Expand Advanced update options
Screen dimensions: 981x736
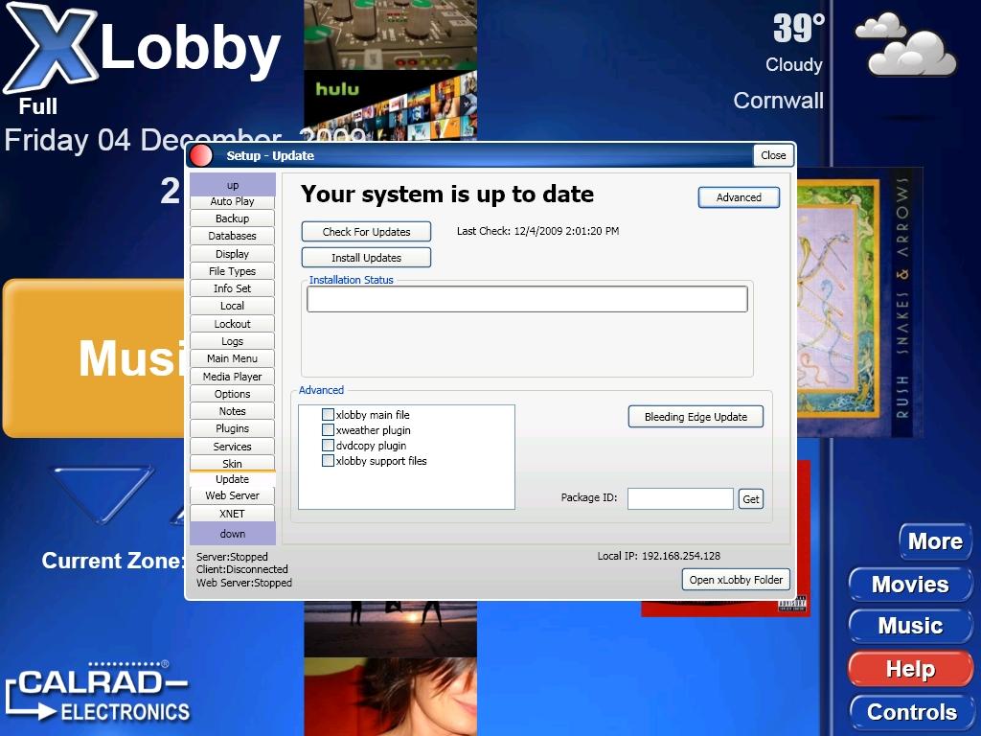point(739,197)
